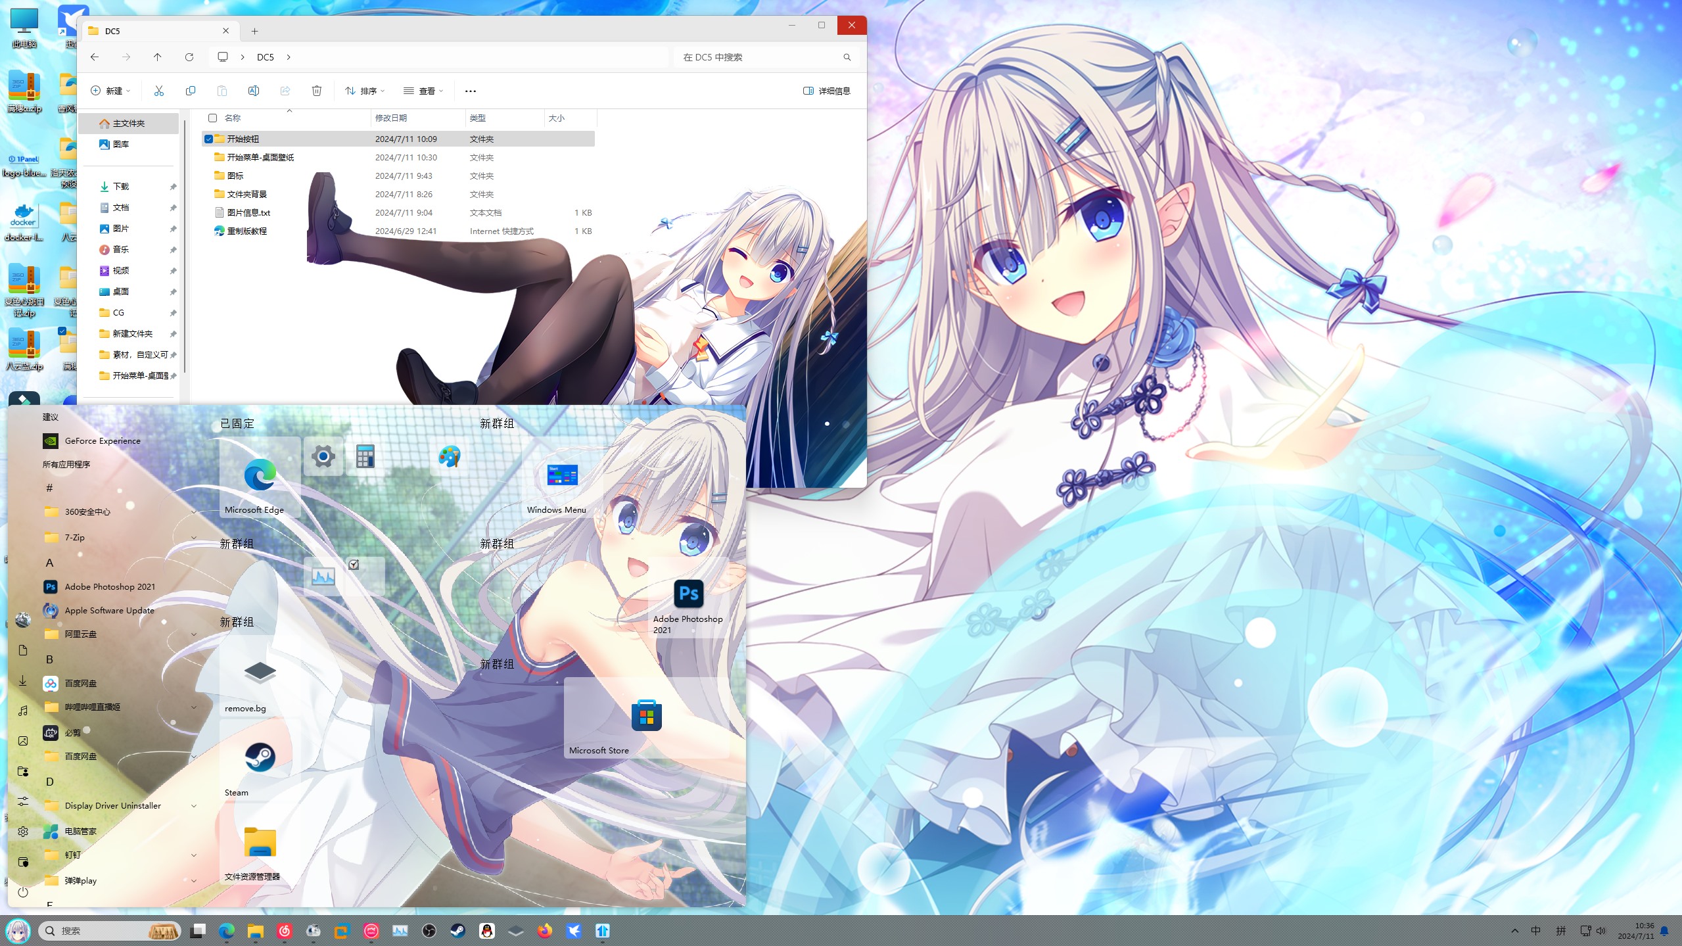Open the 查看 view dropdown
This screenshot has height=946, width=1682.
[x=423, y=91]
